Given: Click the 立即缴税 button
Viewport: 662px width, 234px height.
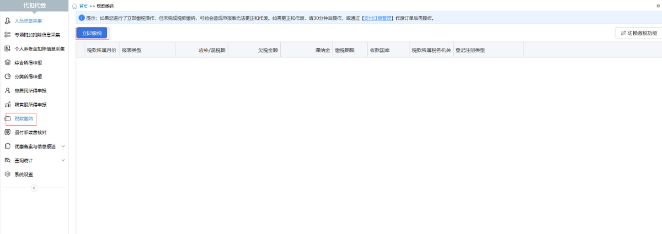Looking at the screenshot, I should point(92,33).
